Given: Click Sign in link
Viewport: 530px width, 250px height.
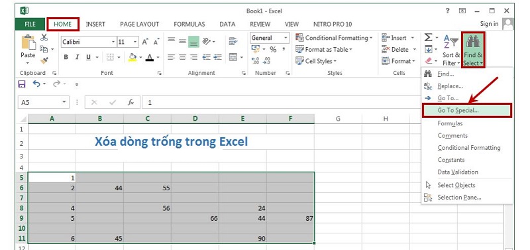Looking at the screenshot, I should 489,24.
